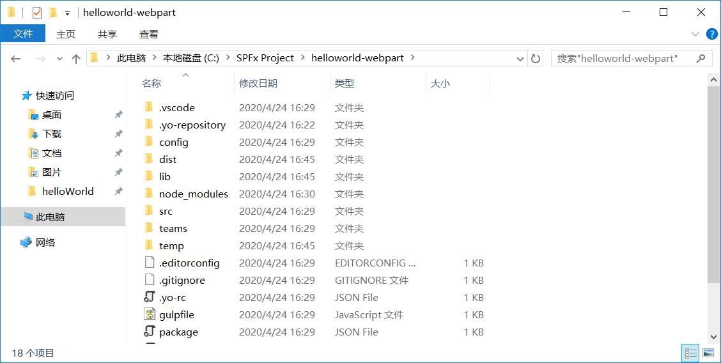Click the .yo-rc JSON file icon

pos(150,297)
